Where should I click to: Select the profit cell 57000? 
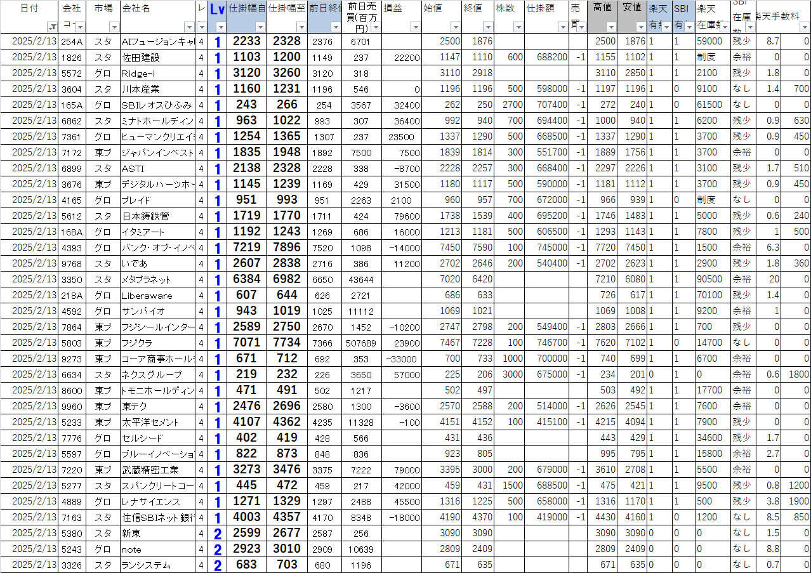coord(402,374)
